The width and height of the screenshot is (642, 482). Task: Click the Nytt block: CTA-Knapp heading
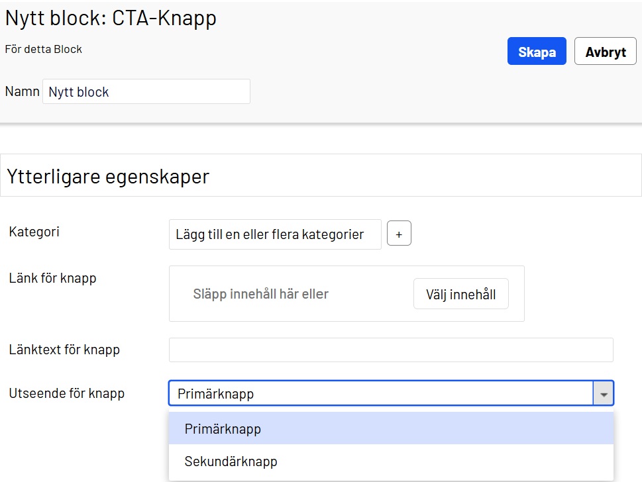111,18
